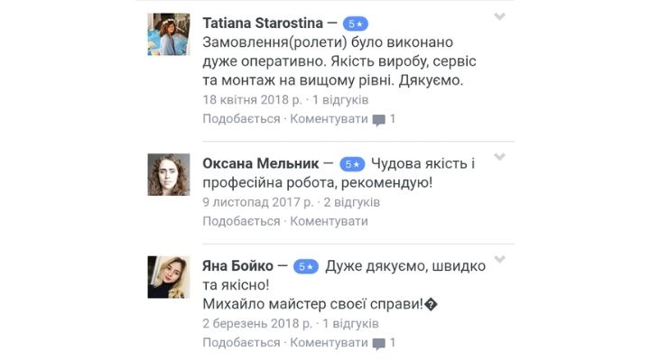Expand options chevron for Оксана's review

coord(499,158)
